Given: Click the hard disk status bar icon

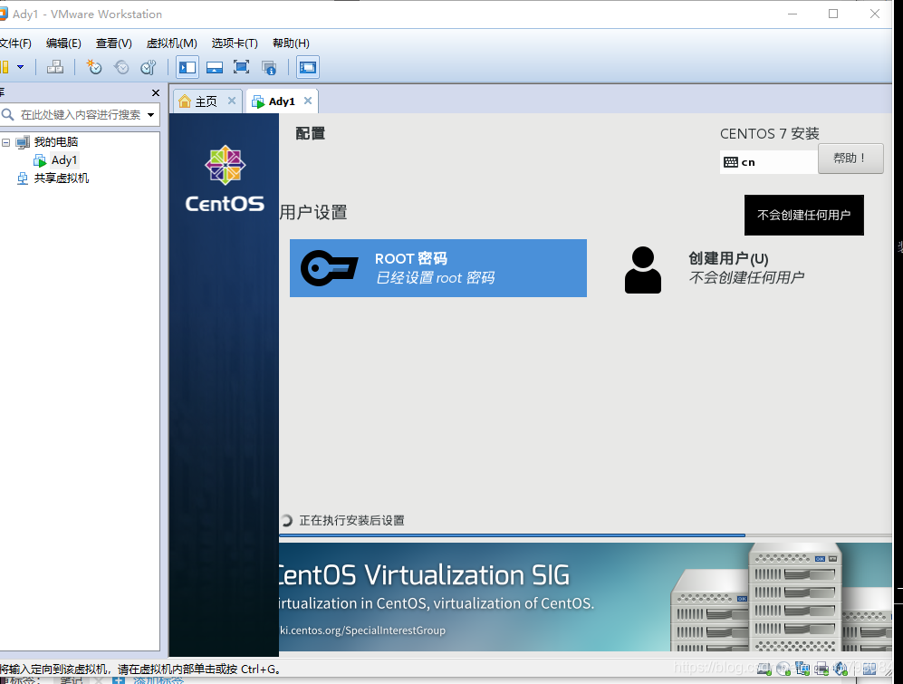Looking at the screenshot, I should [x=764, y=669].
